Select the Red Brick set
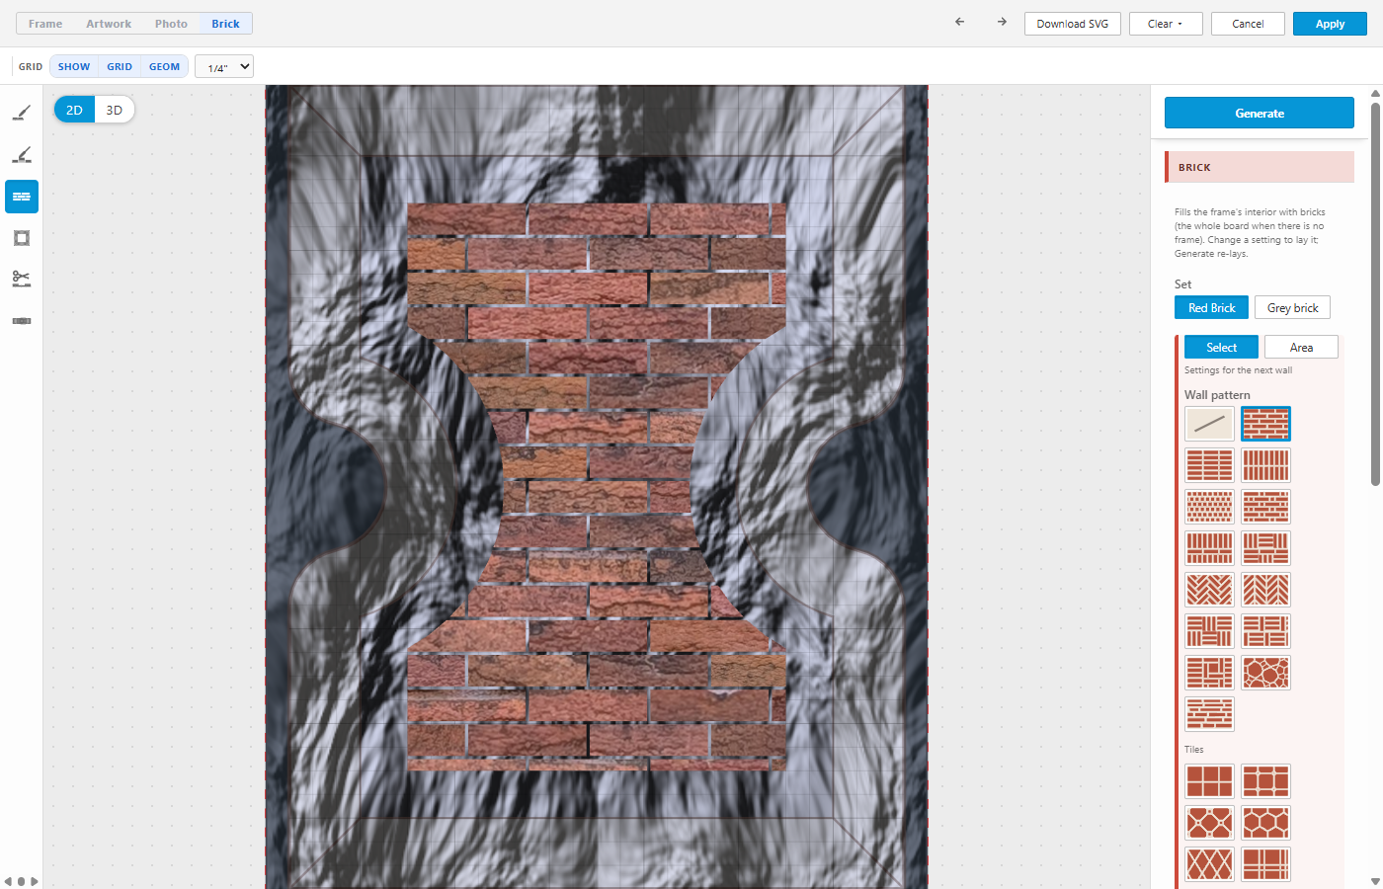This screenshot has width=1383, height=889. (1211, 308)
